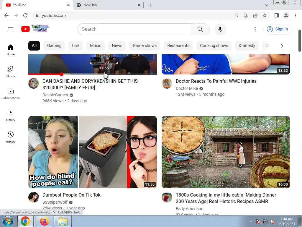
Task: Select the All filter chip
Action: click(x=34, y=46)
